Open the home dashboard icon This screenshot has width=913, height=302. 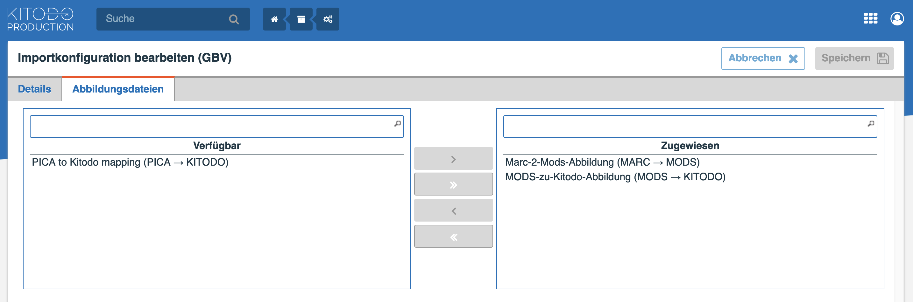click(x=274, y=19)
